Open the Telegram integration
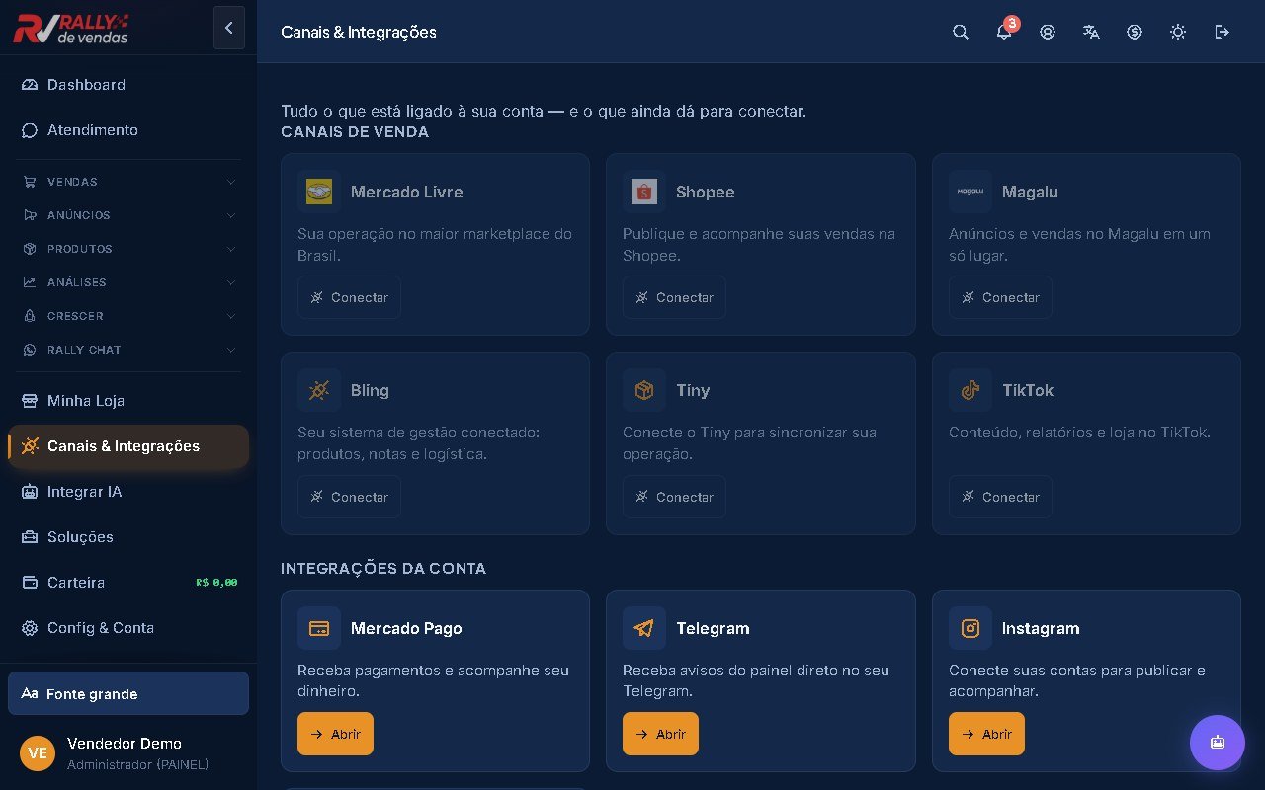 [660, 734]
